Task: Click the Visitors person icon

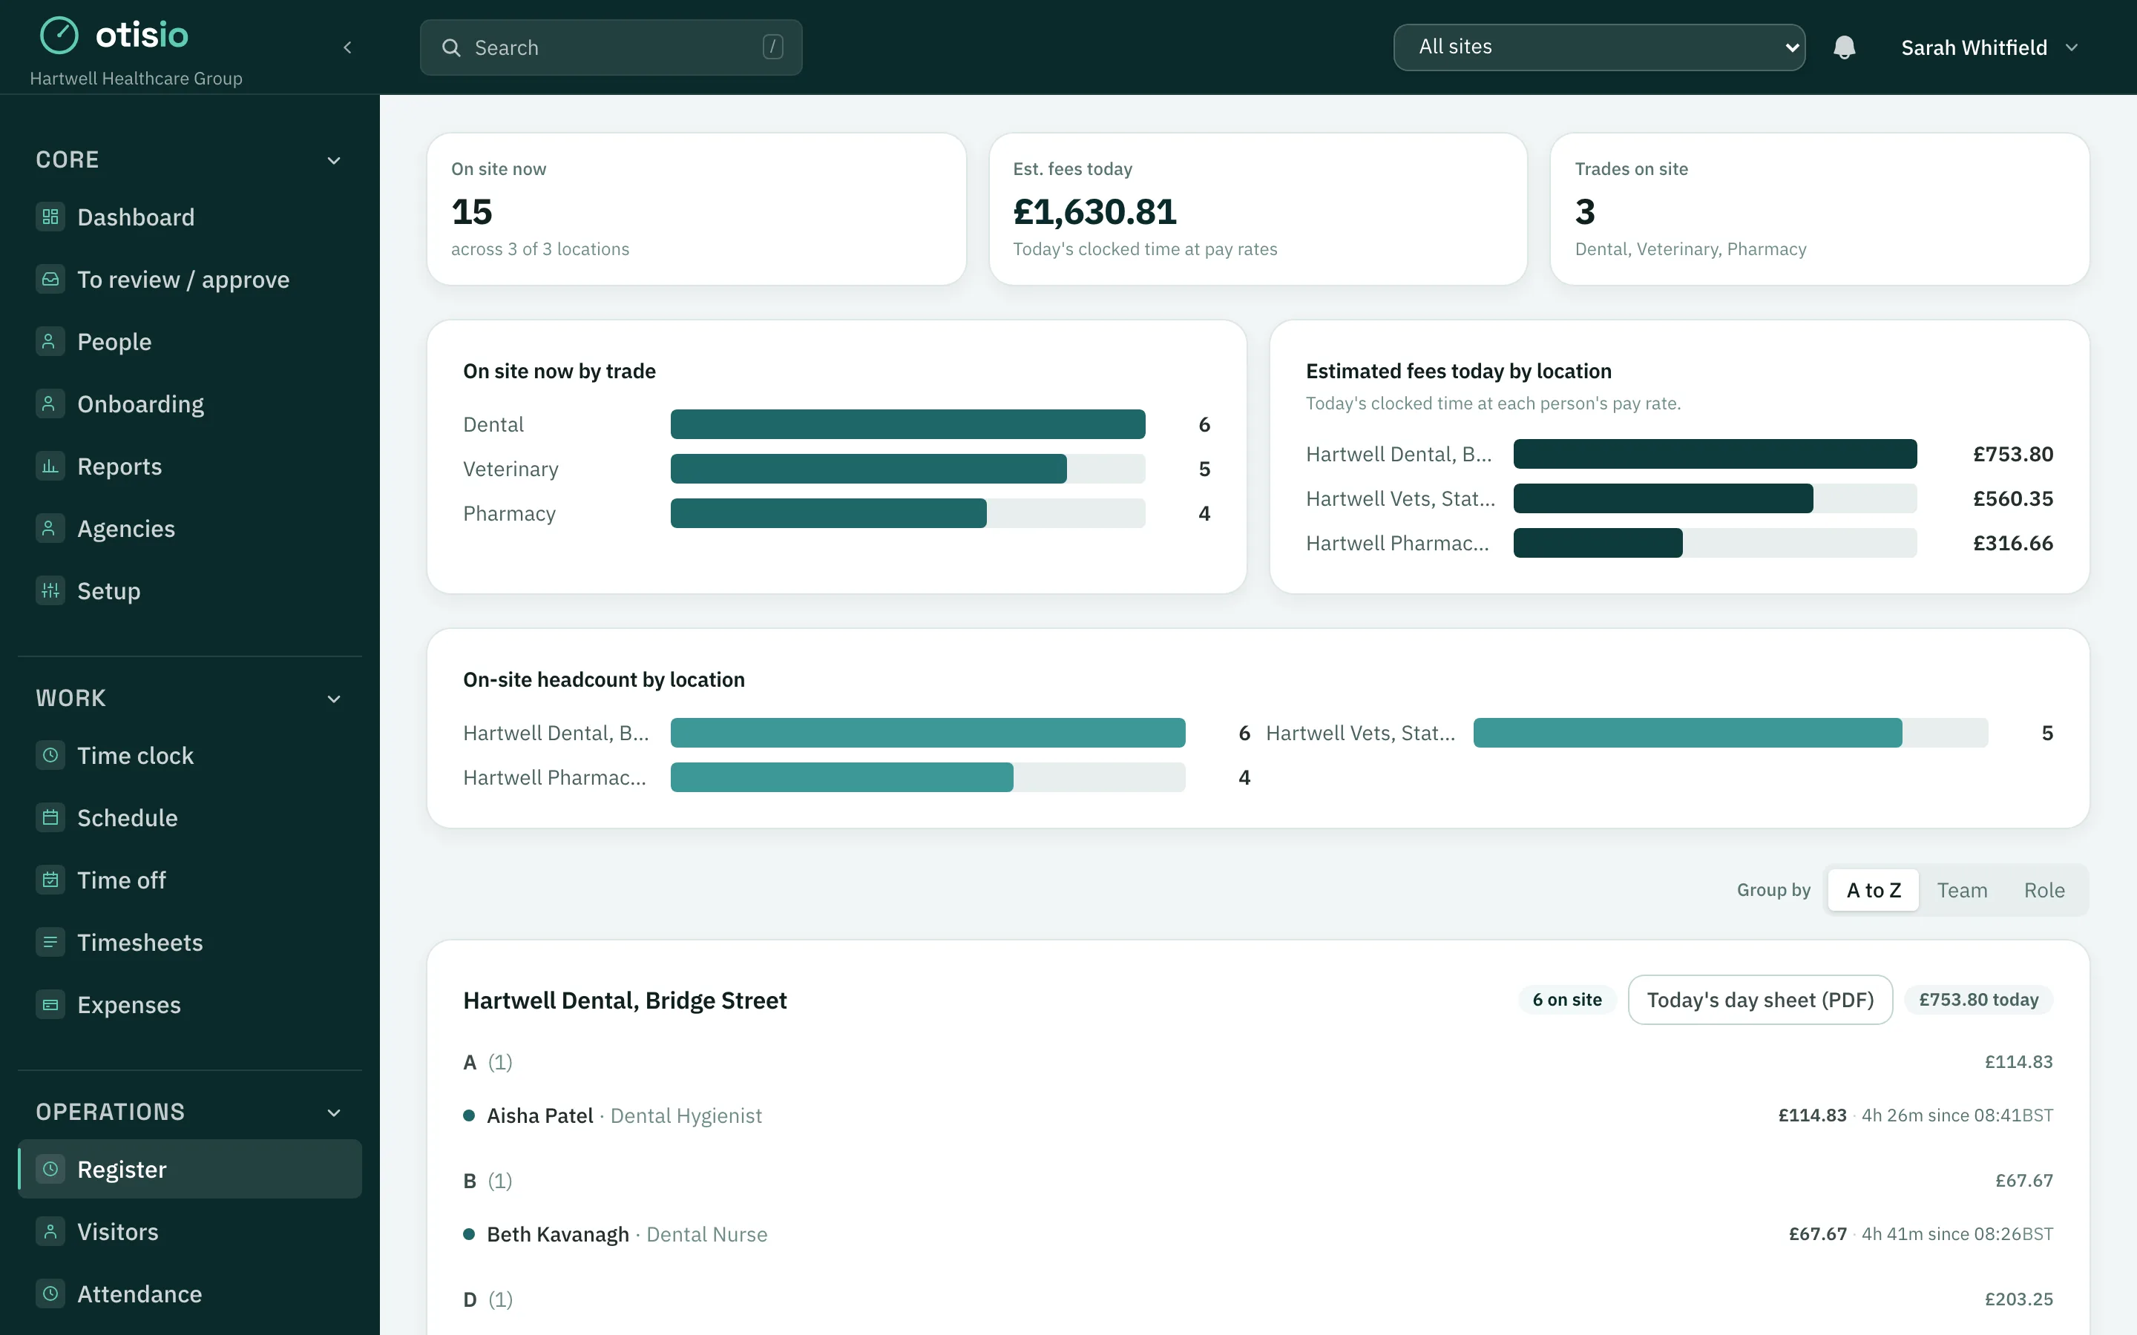Action: 50,1232
